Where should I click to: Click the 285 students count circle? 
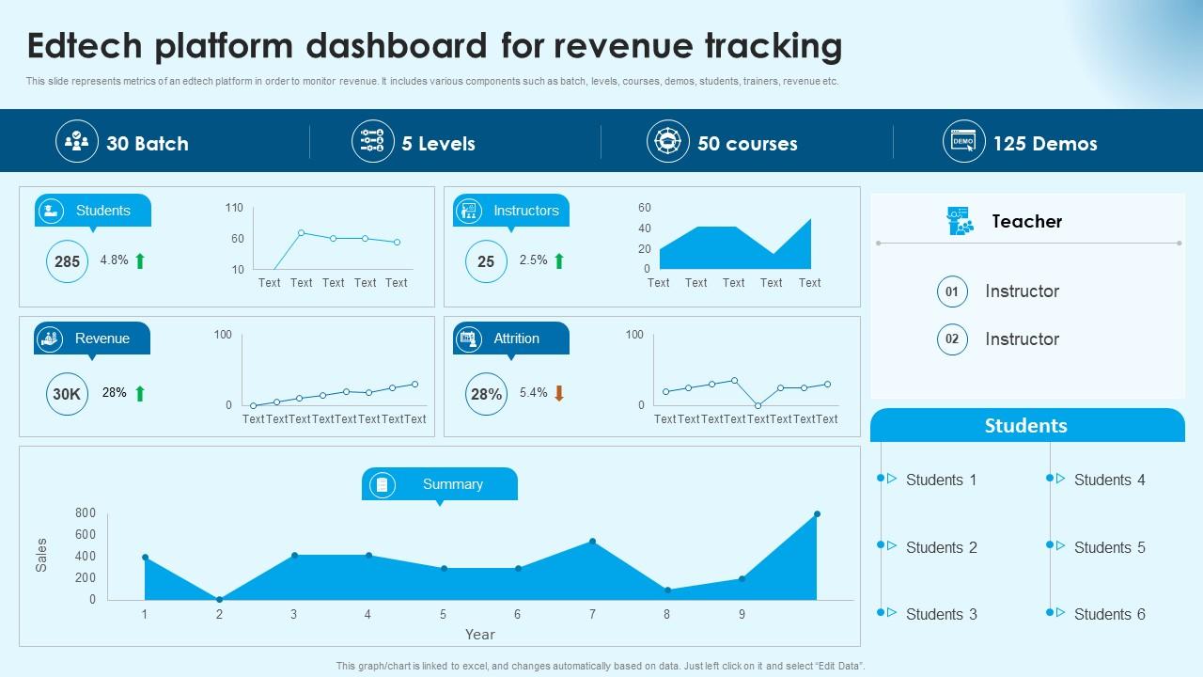coord(66,260)
